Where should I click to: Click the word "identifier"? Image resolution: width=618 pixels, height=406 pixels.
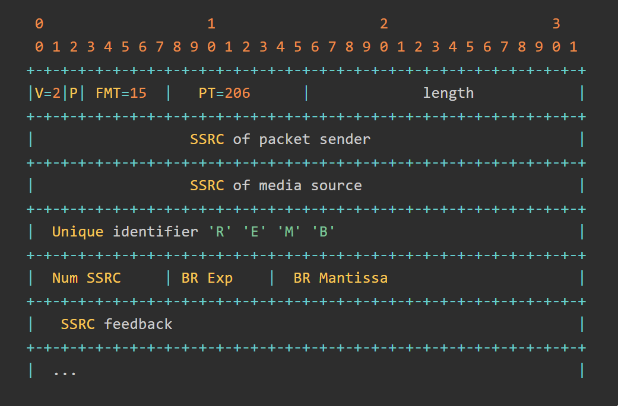click(156, 232)
